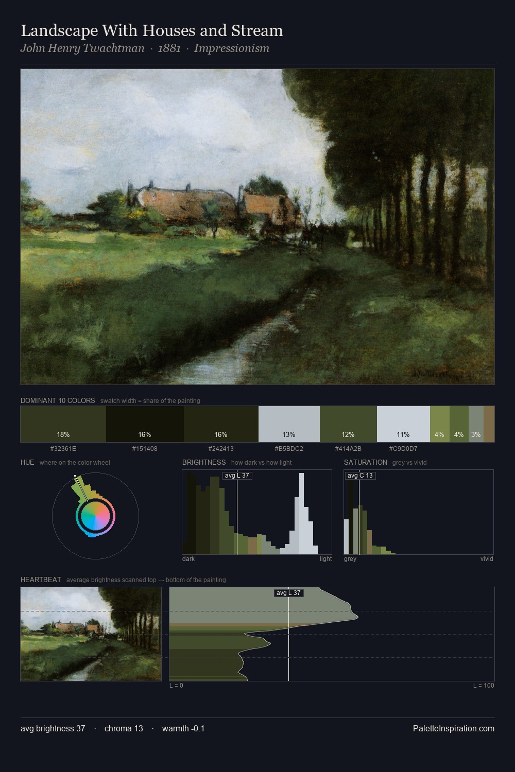Click the HUE section heading
This screenshot has height=772, width=515.
pyautogui.click(x=27, y=462)
